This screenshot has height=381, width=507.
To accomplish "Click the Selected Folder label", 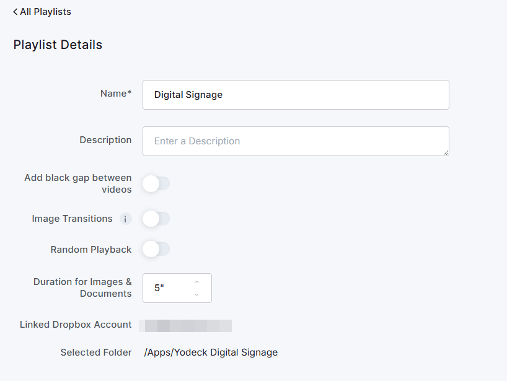I will pos(95,352).
